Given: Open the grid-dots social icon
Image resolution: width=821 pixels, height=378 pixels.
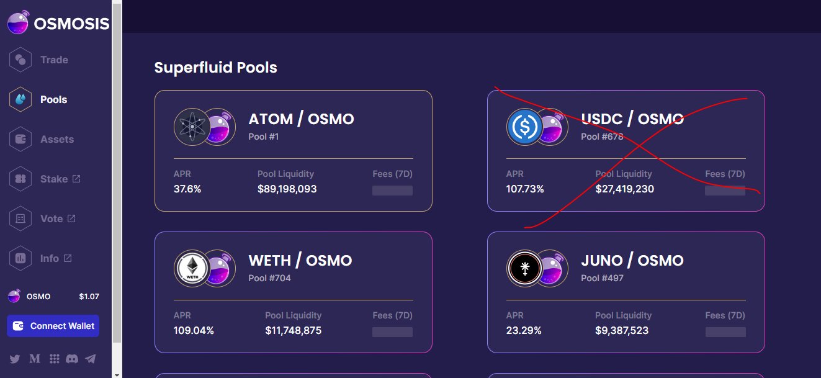Looking at the screenshot, I should click(54, 359).
